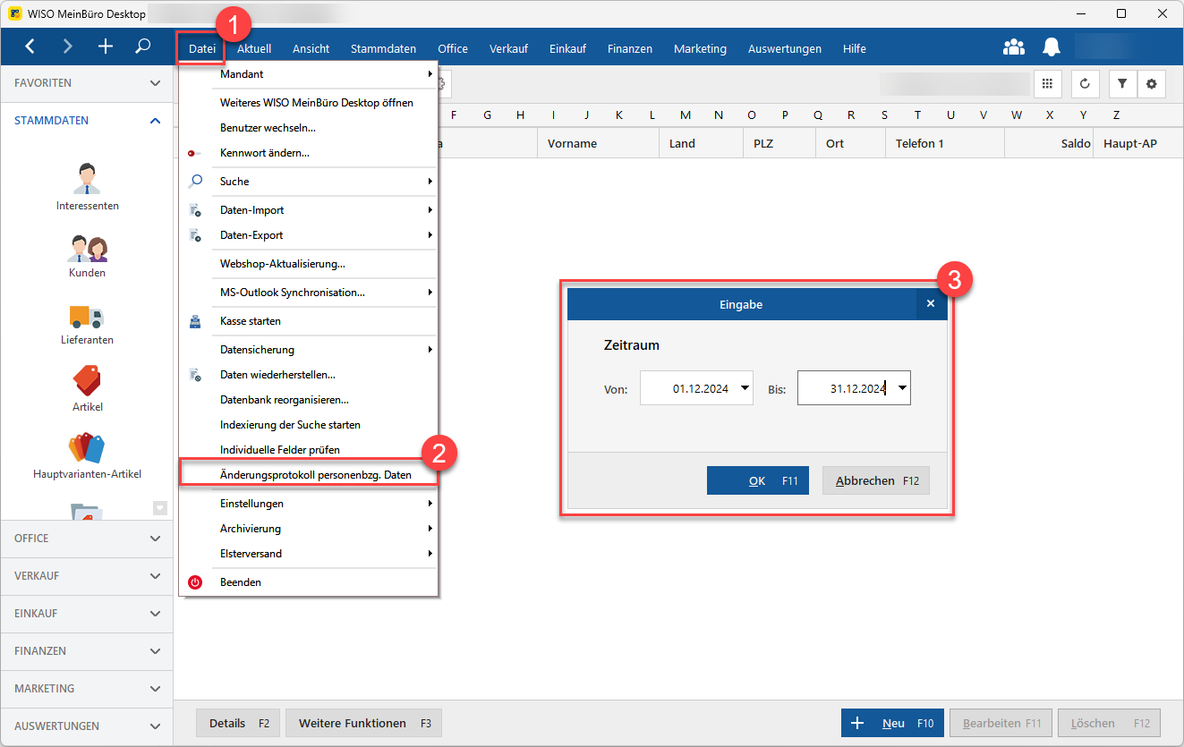Go back with the left arrow icon
Image resolution: width=1184 pixels, height=747 pixels.
pos(30,47)
